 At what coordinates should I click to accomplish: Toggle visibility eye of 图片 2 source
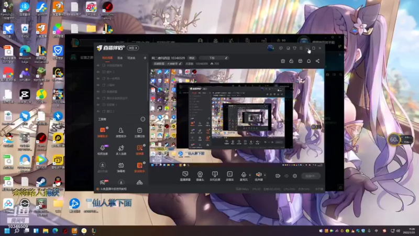click(98, 72)
